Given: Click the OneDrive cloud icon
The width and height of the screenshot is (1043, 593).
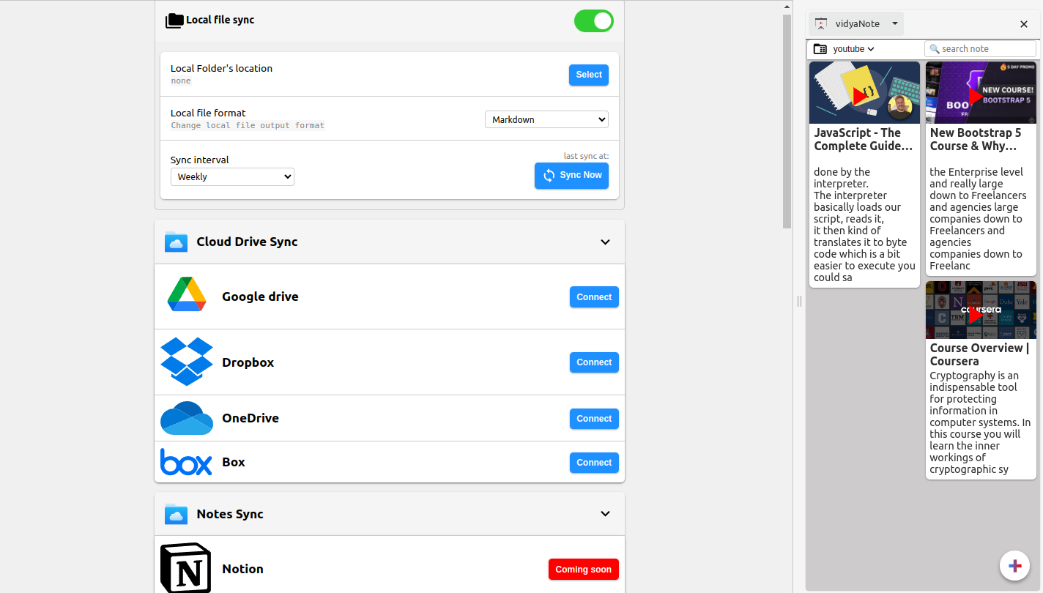Looking at the screenshot, I should pyautogui.click(x=186, y=418).
